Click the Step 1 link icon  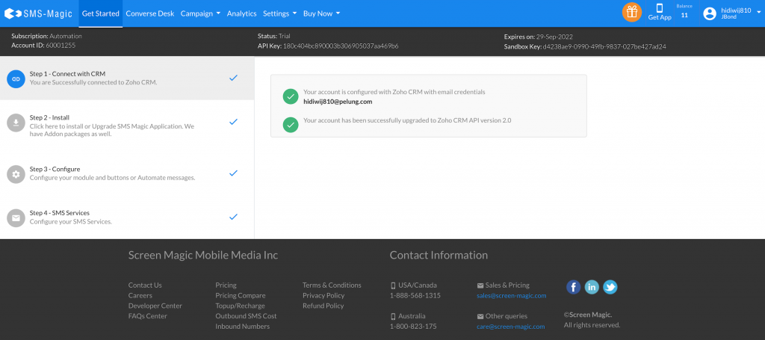click(16, 78)
